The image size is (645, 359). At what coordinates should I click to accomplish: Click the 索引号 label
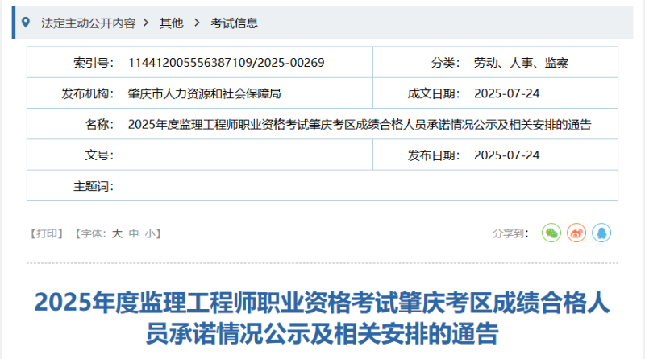[94, 63]
